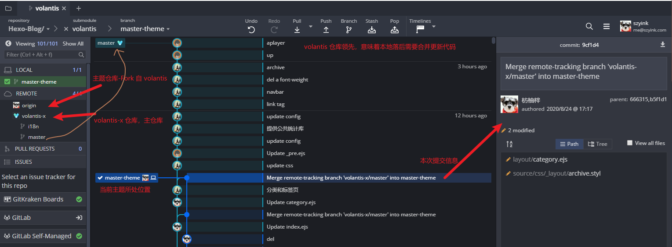Image resolution: width=672 pixels, height=247 pixels.
Task: Open the szyink user profile avatar
Action: click(x=626, y=26)
